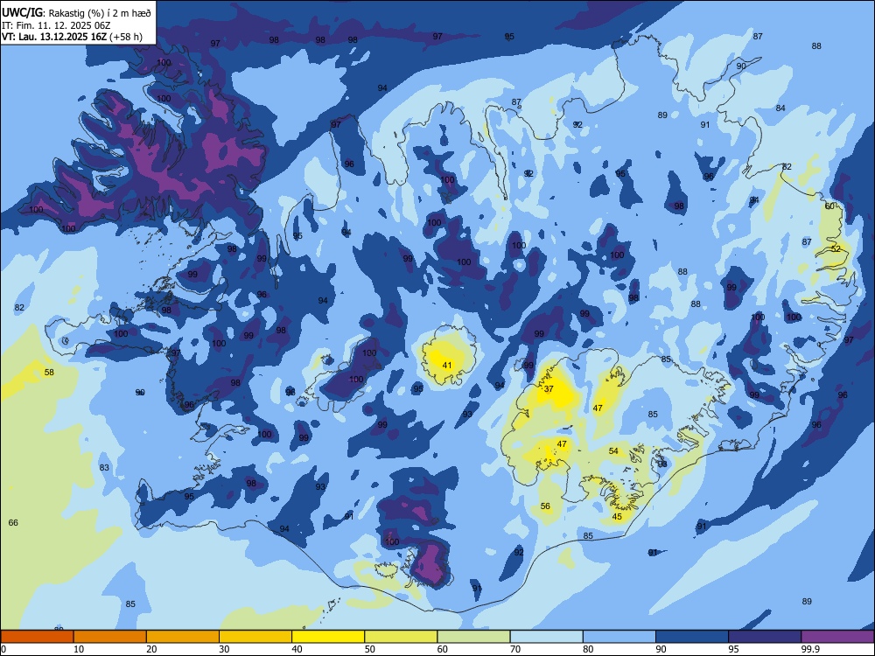The height and width of the screenshot is (656, 875).
Task: Click the '20' legend tick label
Action: 151,649
